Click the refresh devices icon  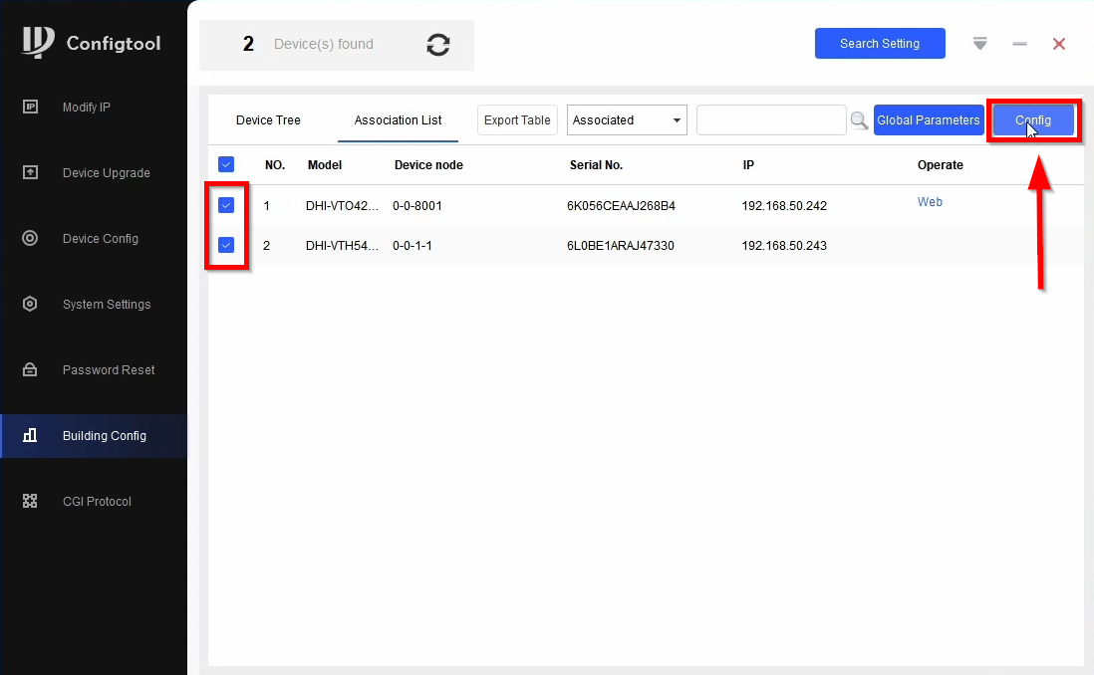[438, 45]
